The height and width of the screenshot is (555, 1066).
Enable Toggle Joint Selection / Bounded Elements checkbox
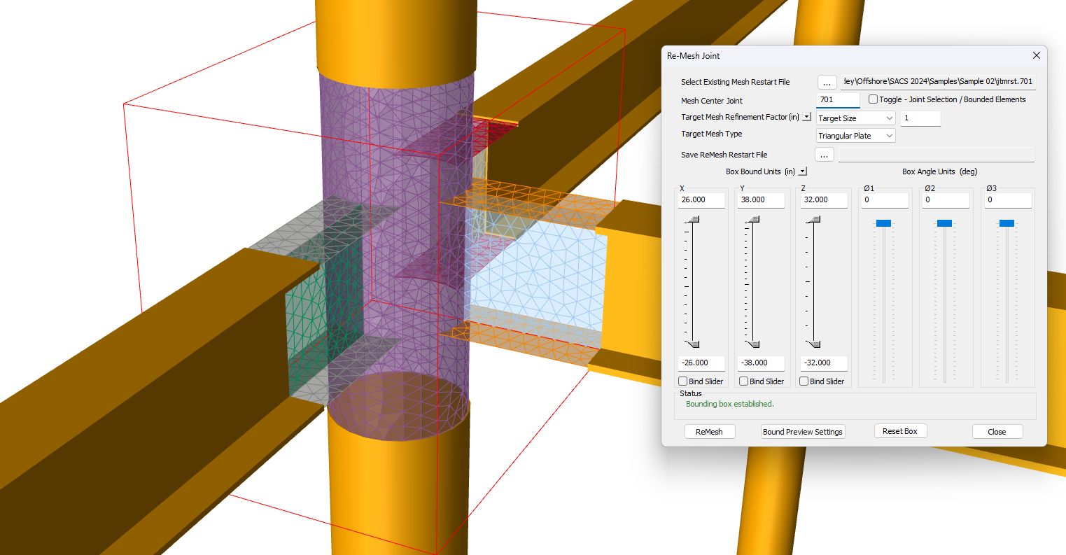click(x=873, y=99)
